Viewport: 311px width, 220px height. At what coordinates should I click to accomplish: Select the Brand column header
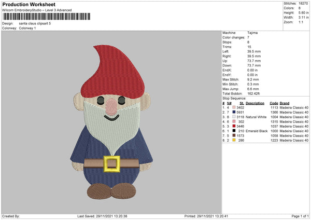[285, 103]
